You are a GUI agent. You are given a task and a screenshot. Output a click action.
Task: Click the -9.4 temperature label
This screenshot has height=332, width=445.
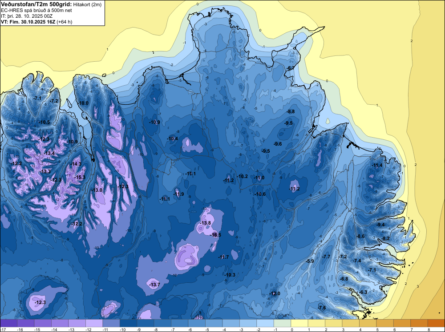[380, 225]
